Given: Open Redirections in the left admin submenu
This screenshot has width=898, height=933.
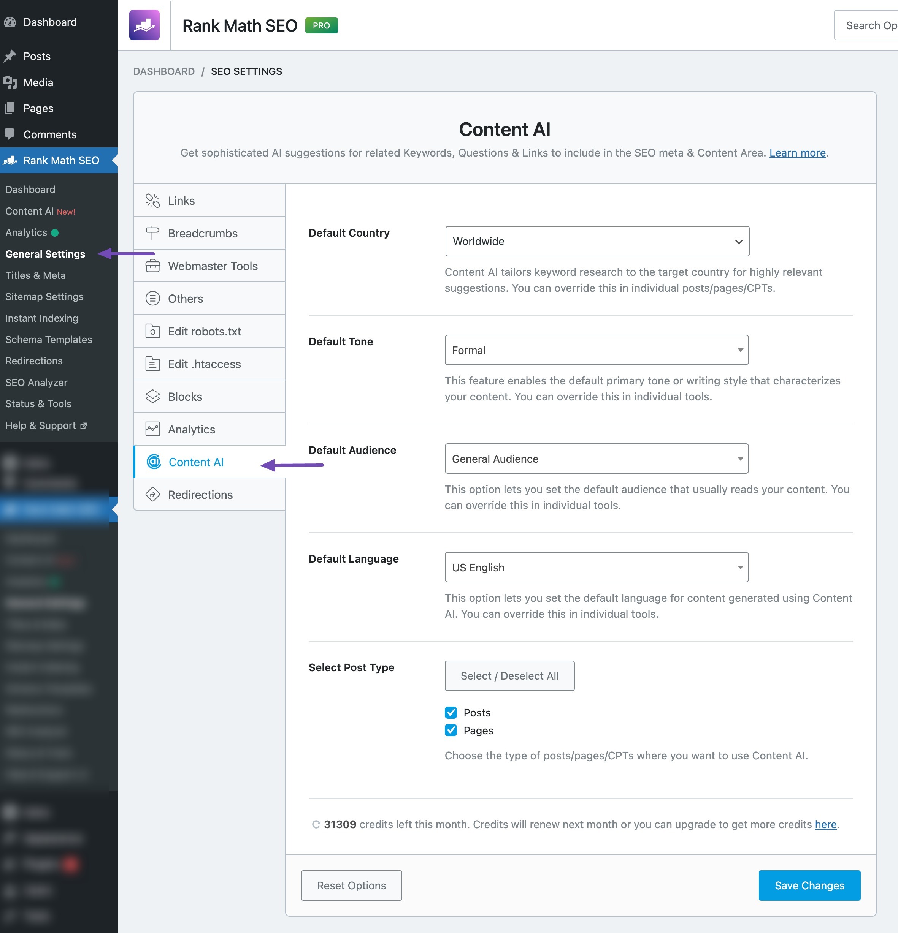Looking at the screenshot, I should point(34,361).
